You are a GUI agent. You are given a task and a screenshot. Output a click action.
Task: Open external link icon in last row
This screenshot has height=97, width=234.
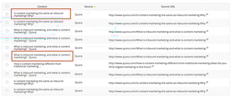coord(207,91)
